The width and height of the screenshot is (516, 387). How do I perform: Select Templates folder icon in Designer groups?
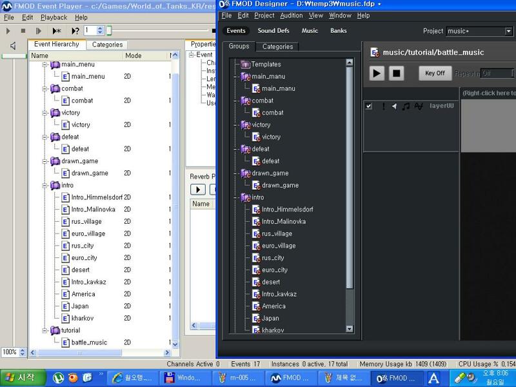tap(246, 64)
